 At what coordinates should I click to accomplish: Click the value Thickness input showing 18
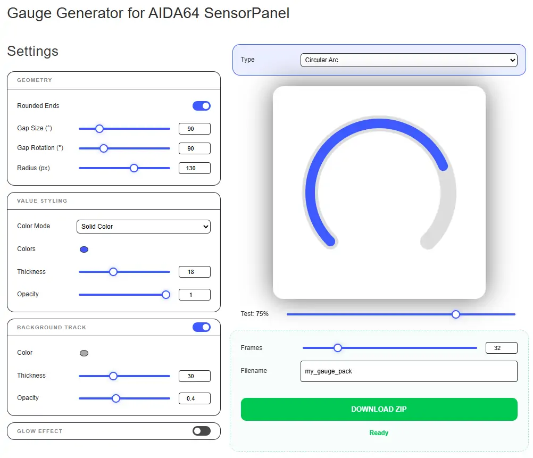(x=194, y=272)
